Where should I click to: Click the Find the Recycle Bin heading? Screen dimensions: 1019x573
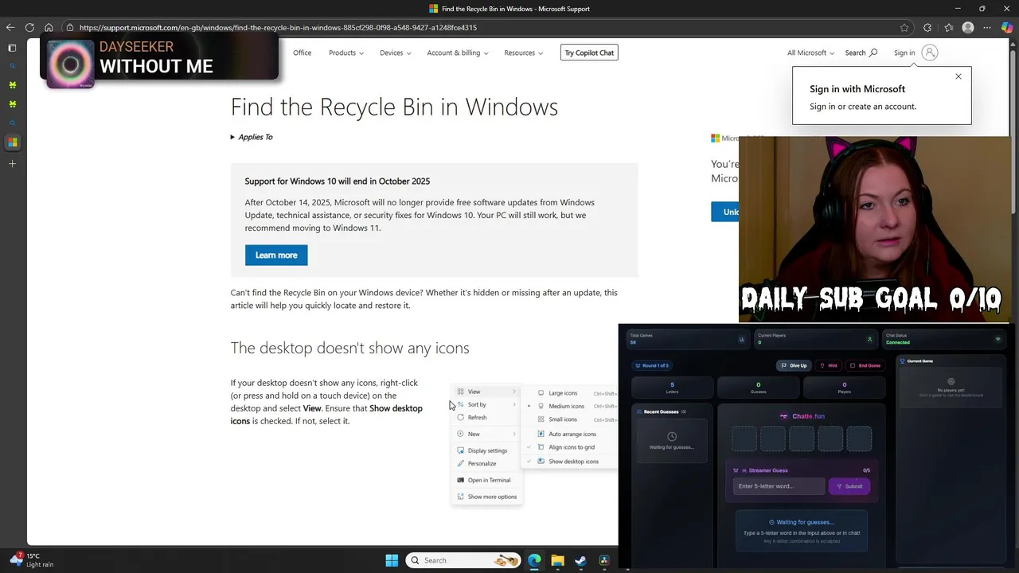pos(394,107)
